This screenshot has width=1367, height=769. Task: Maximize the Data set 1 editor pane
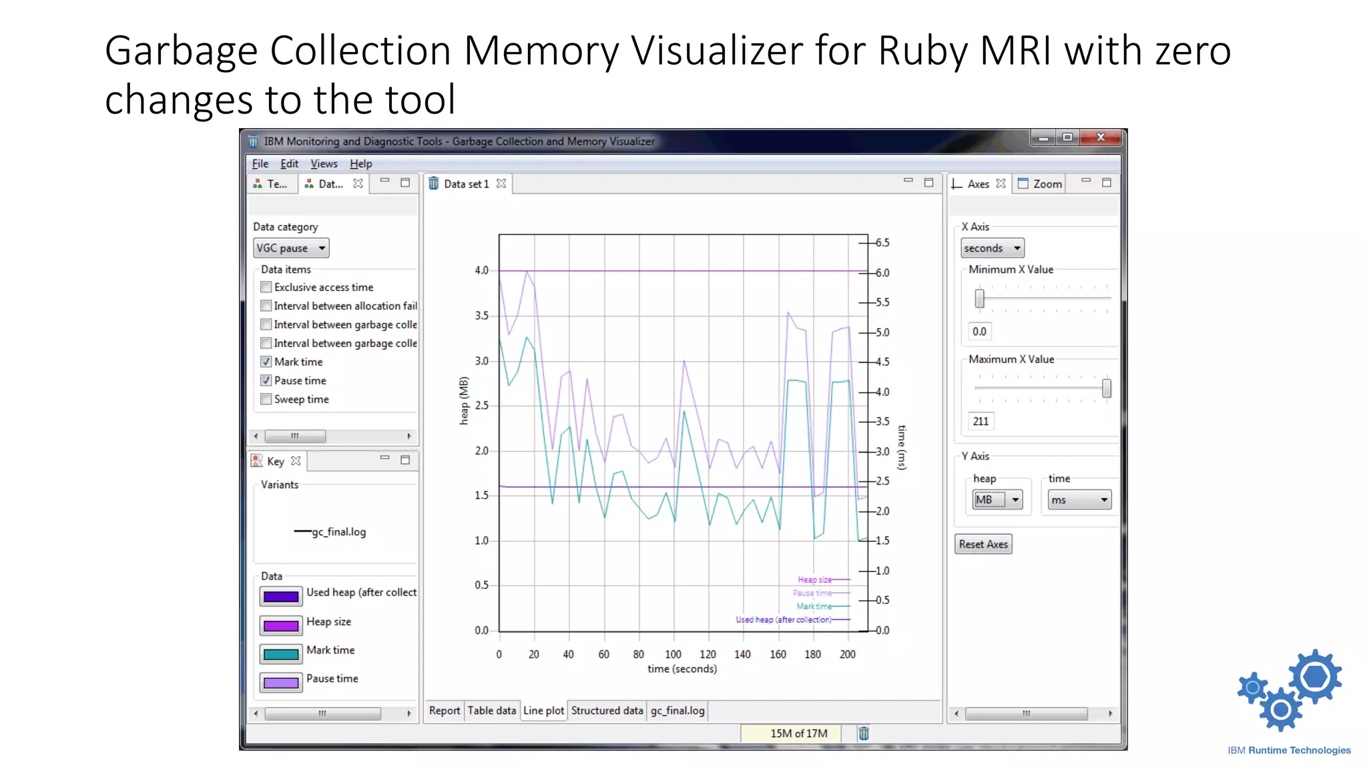pyautogui.click(x=928, y=182)
